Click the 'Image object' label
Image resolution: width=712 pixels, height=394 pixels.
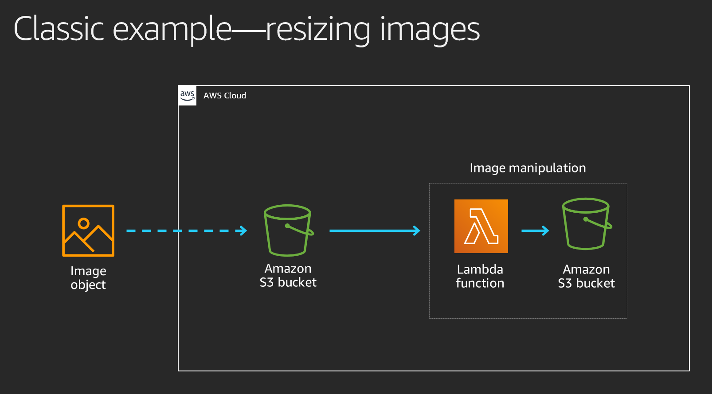coord(88,278)
